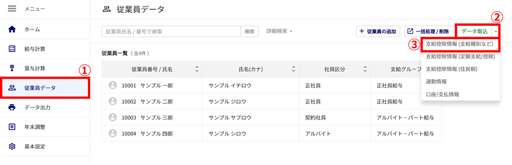Click the add employee (従業員の追加) button

378,31
